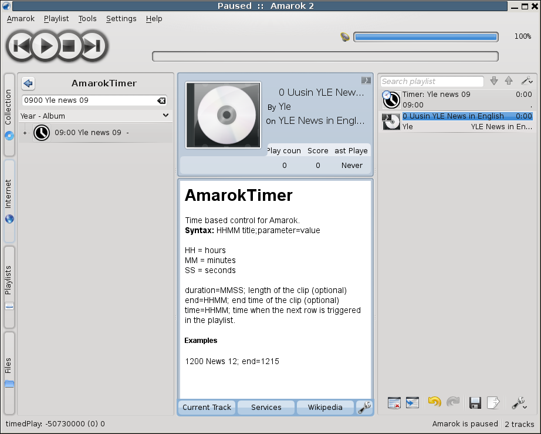Image resolution: width=541 pixels, height=434 pixels.
Task: Click the 'Play coun' column header
Action: coord(283,151)
